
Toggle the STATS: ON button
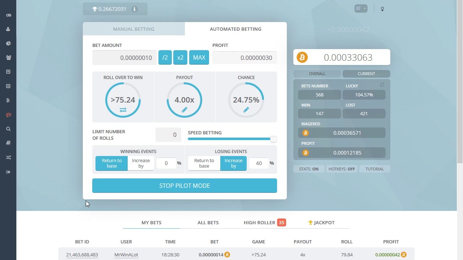pyautogui.click(x=309, y=169)
